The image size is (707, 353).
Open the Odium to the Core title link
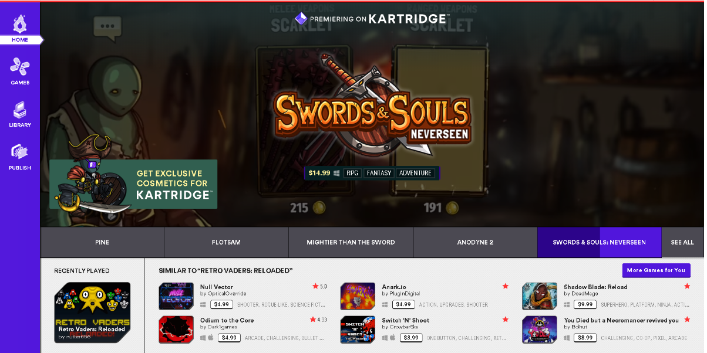[227, 320]
